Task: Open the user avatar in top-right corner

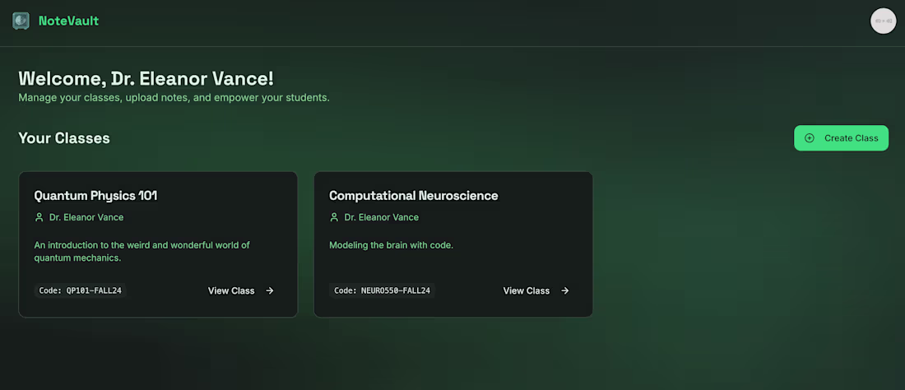Action: pyautogui.click(x=883, y=21)
